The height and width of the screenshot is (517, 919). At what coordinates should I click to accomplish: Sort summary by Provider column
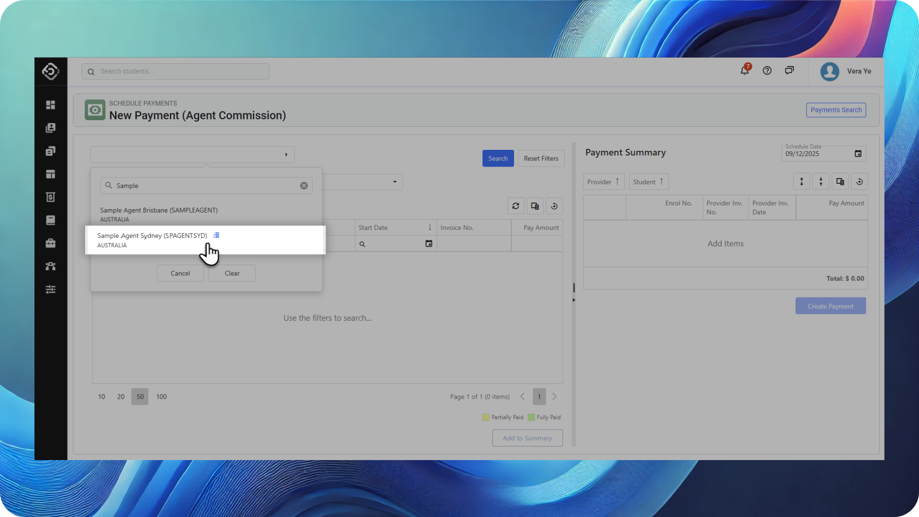[603, 182]
